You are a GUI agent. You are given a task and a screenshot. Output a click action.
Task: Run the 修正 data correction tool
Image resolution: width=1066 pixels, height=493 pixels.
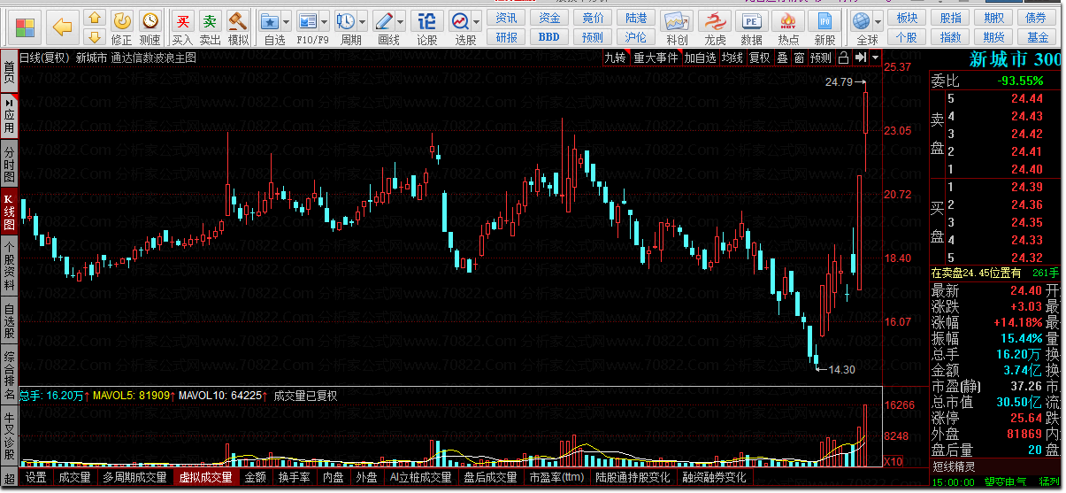[122, 27]
